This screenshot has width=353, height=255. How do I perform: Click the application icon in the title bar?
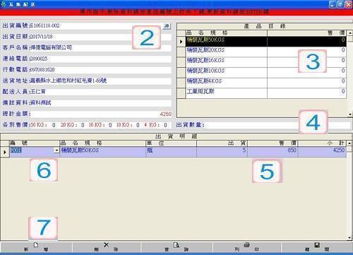(x=4, y=4)
